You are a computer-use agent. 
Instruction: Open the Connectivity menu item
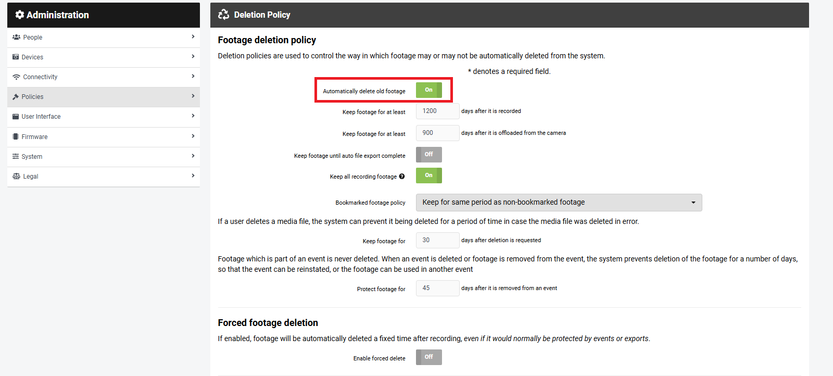104,77
